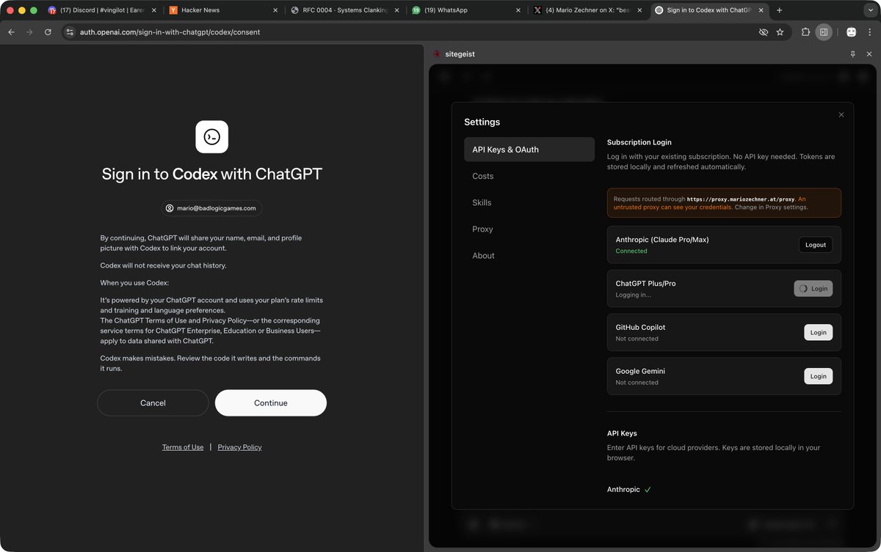Viewport: 881px width, 552px height.
Task: Cancel the Codex sign-in
Action: click(x=153, y=403)
